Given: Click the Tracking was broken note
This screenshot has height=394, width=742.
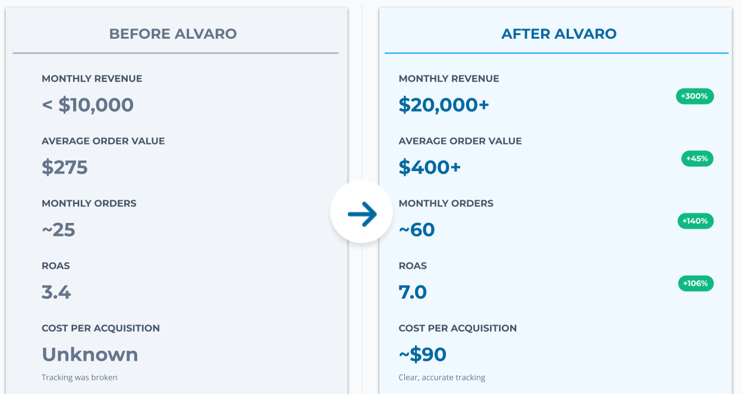Looking at the screenshot, I should point(80,377).
